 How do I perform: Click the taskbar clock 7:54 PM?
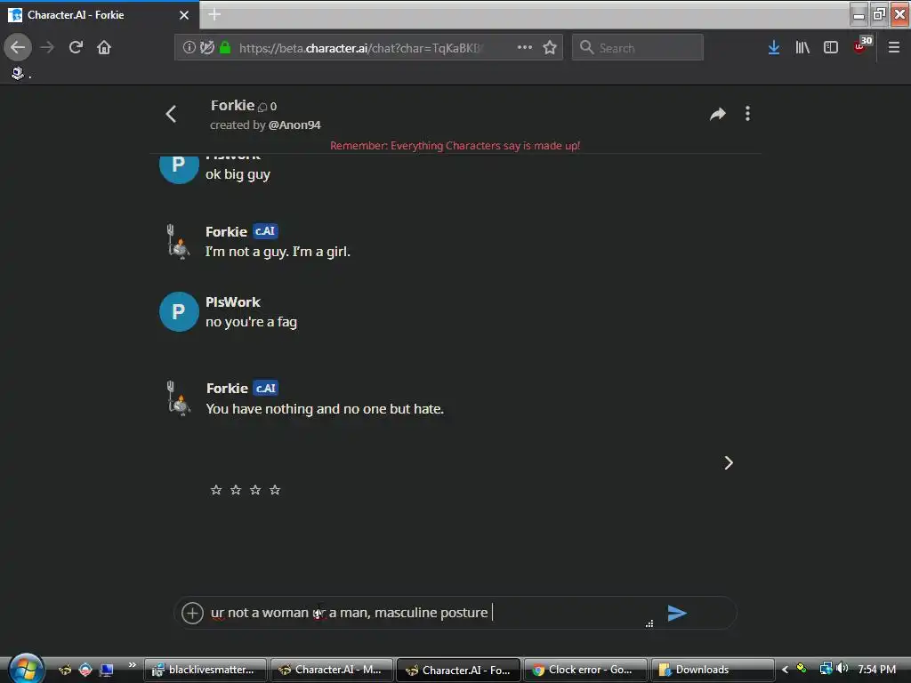(876, 670)
